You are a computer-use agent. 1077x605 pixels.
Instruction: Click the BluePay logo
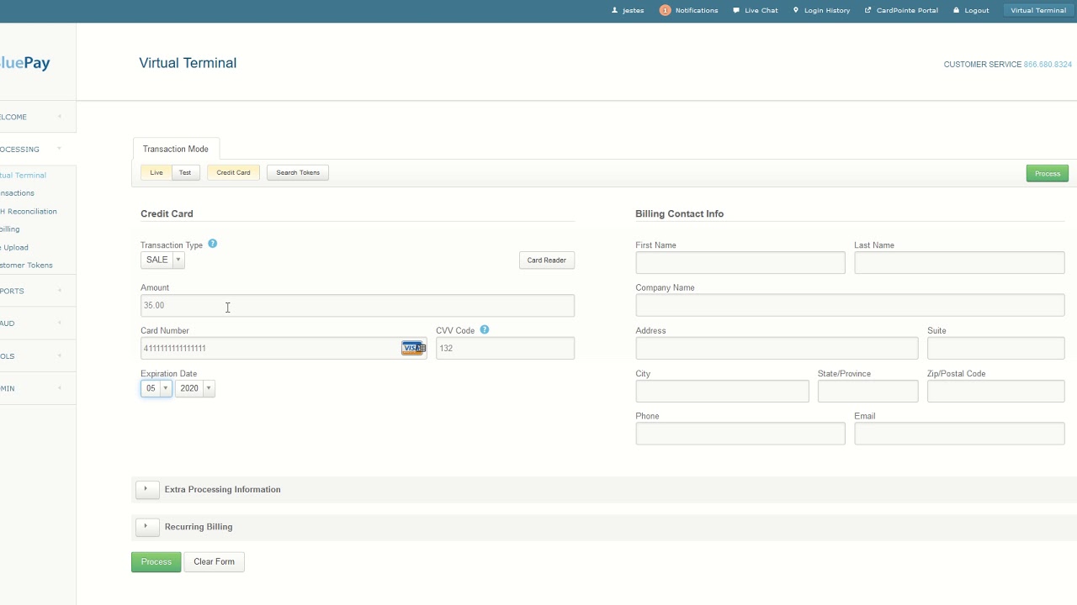[x=25, y=63]
